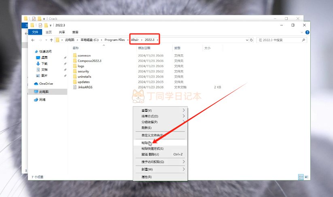Select the .lnksARGS text file icon
This screenshot has width=333, height=197.
pyautogui.click(x=75, y=87)
